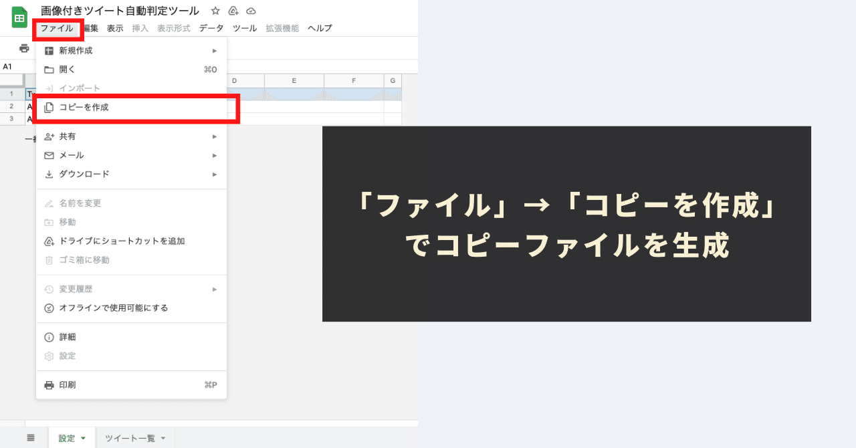Check sync status via the cloud icon
856x448 pixels.
[250, 10]
